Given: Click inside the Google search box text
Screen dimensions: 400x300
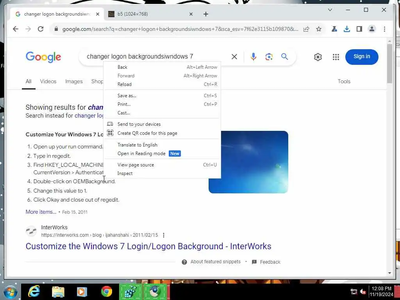Looking at the screenshot, I should point(140,56).
